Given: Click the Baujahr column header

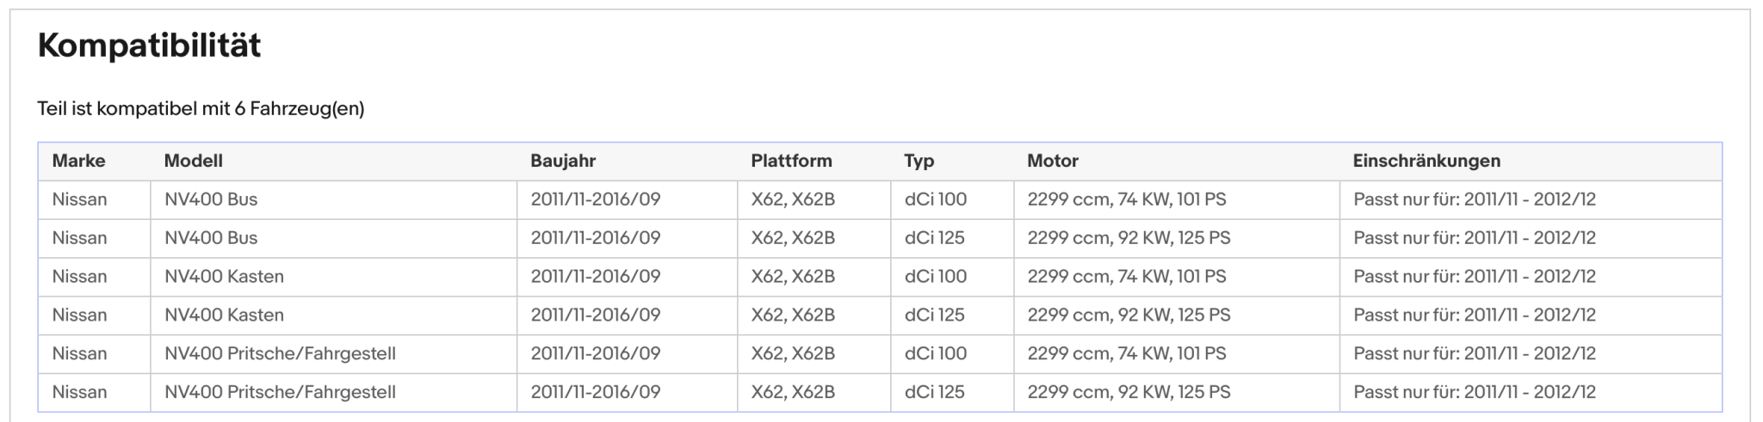Looking at the screenshot, I should point(563,161).
